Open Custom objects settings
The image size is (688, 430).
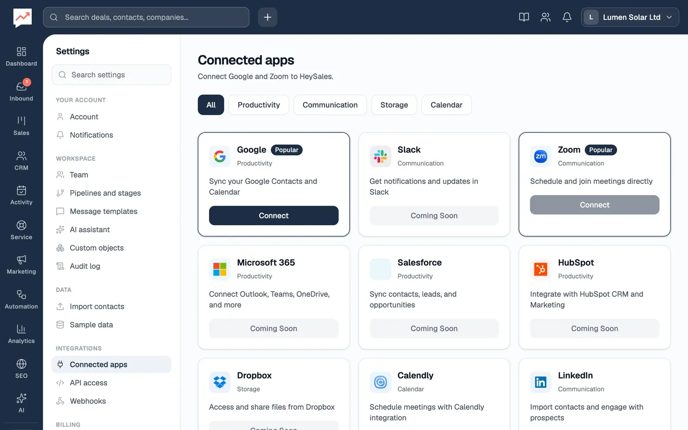(x=111, y=248)
